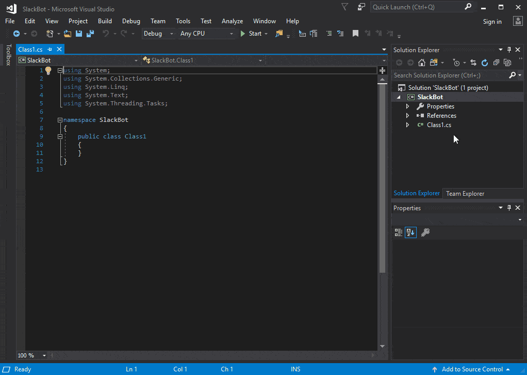Click the Collapse All icon in Solution Explorer

coord(496,62)
